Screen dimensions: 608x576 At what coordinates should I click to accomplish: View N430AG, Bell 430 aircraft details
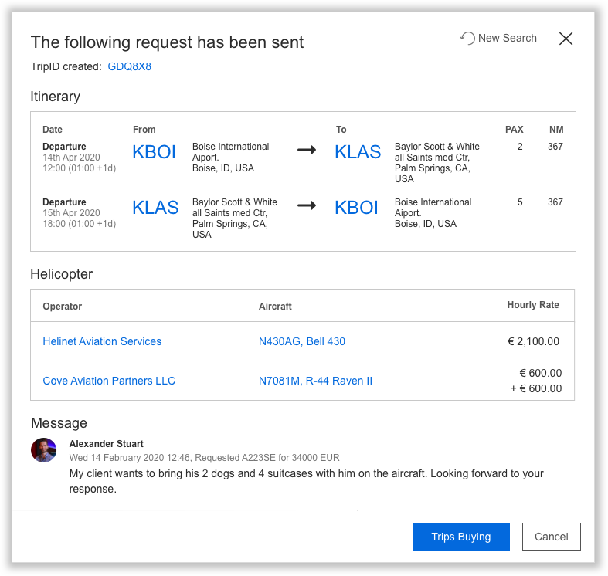click(x=302, y=341)
